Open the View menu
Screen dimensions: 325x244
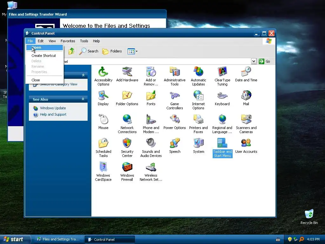click(x=52, y=41)
